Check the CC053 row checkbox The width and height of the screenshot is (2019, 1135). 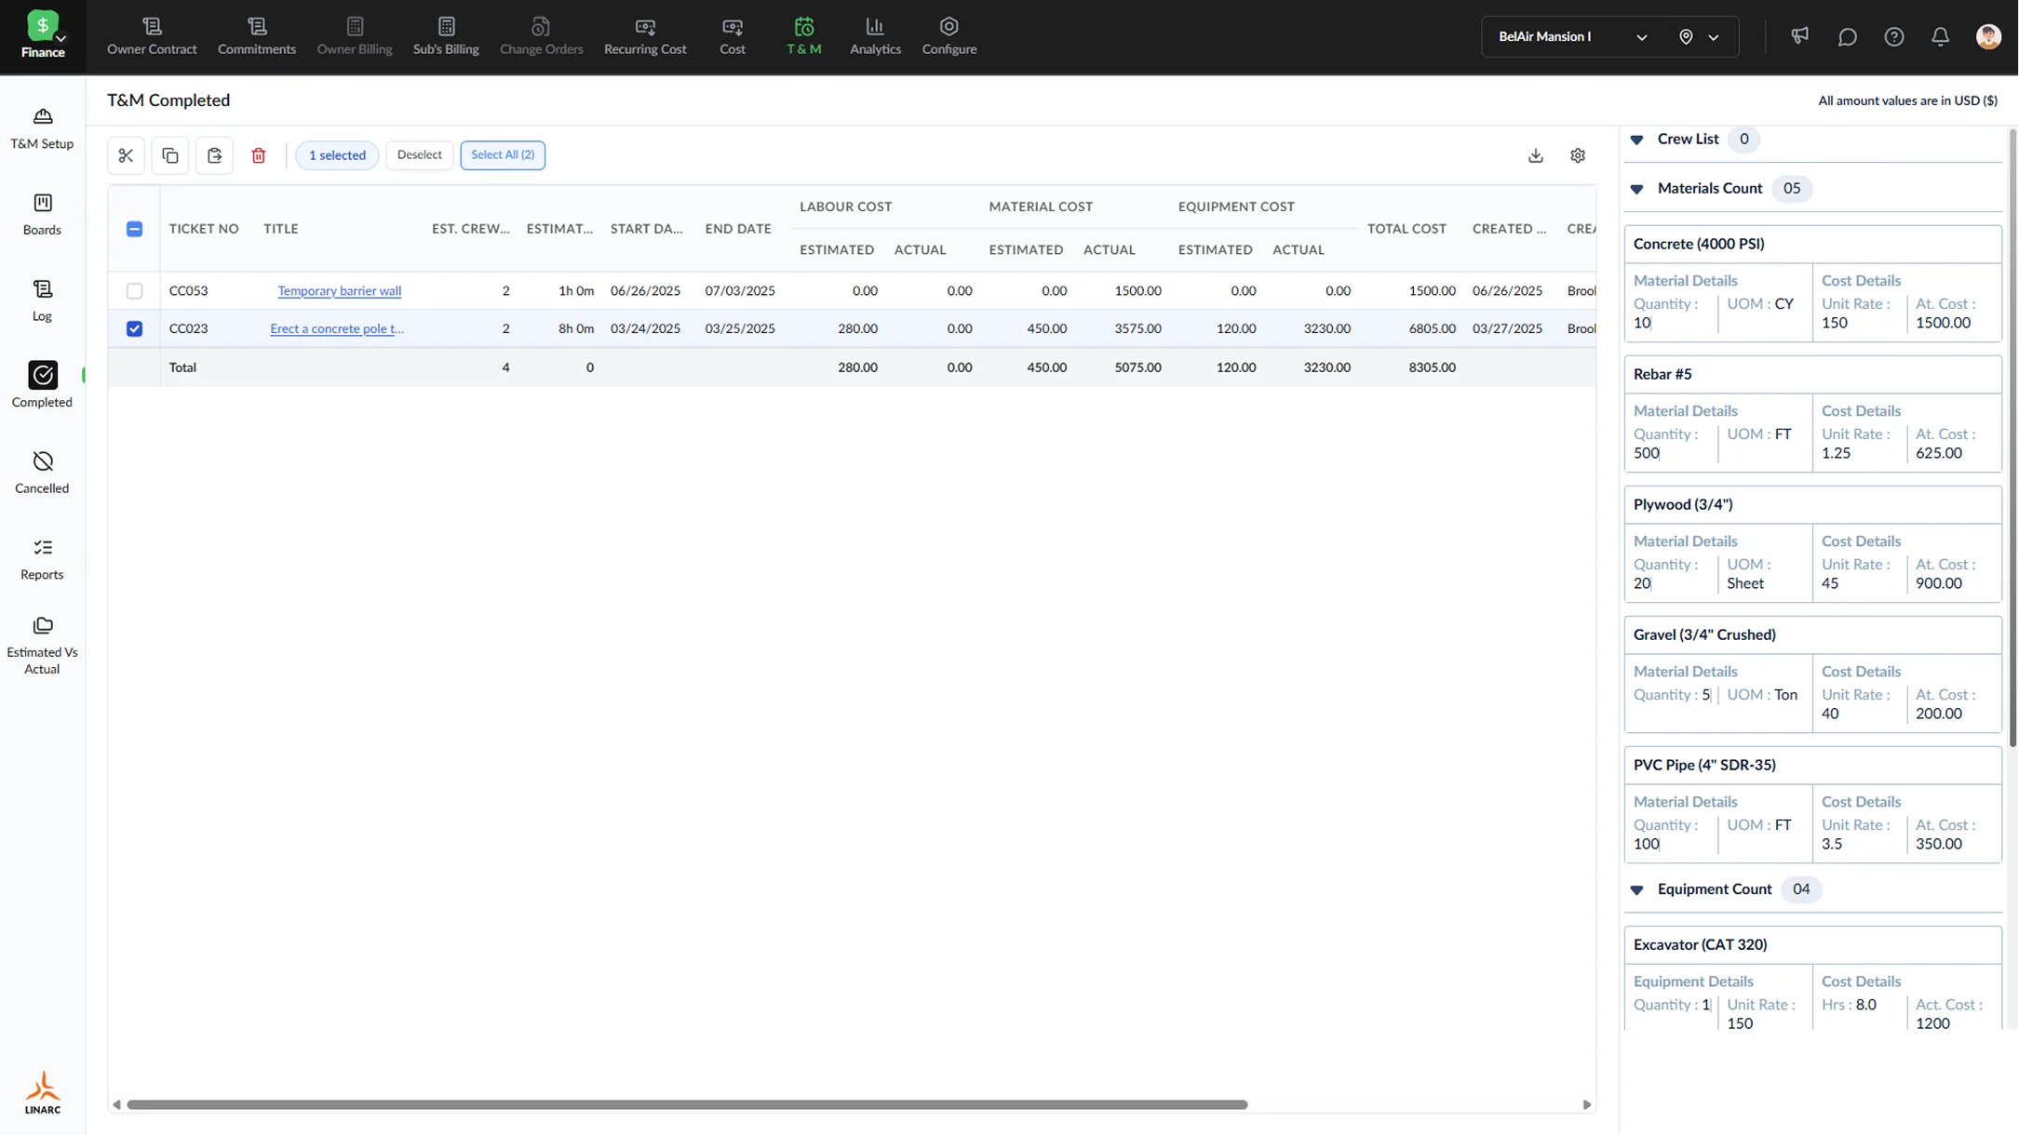134,291
